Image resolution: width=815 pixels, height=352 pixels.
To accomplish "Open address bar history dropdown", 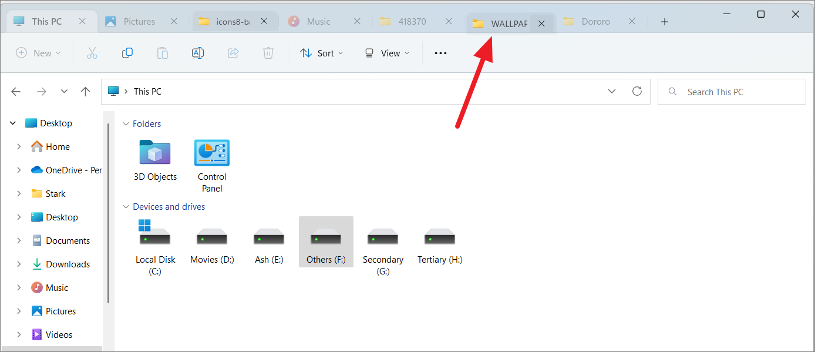I will [x=612, y=91].
